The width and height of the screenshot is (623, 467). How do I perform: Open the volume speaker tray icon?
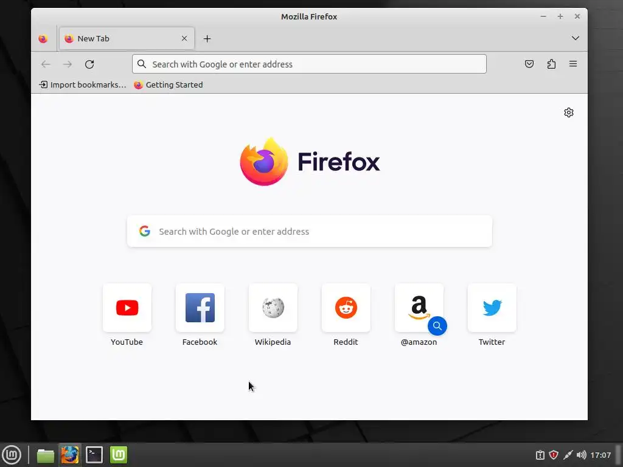click(581, 455)
